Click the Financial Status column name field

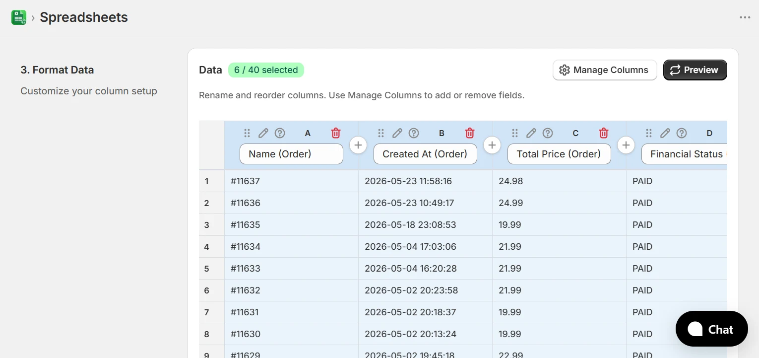684,154
